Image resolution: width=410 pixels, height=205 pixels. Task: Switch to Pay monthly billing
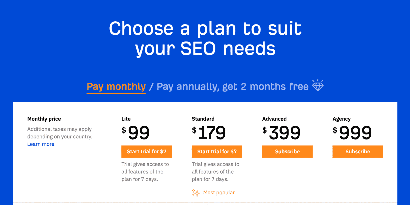pyautogui.click(x=116, y=87)
